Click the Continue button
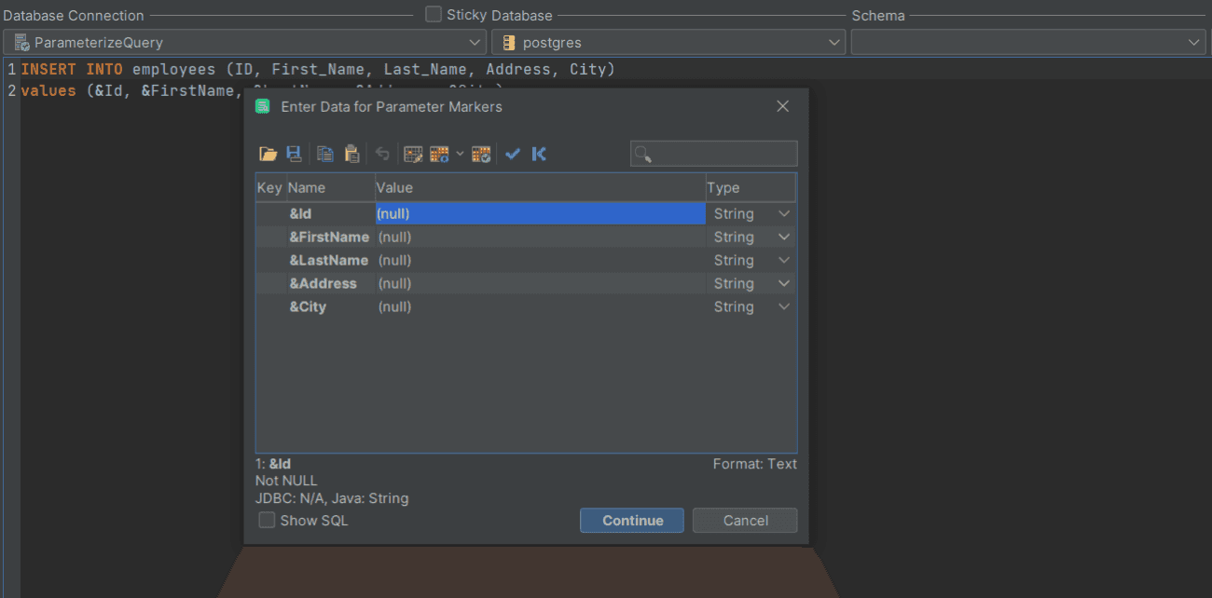The image size is (1212, 598). [x=631, y=521]
